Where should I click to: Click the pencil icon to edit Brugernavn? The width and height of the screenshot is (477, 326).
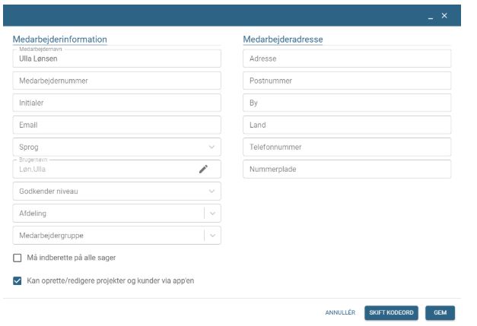click(x=203, y=169)
